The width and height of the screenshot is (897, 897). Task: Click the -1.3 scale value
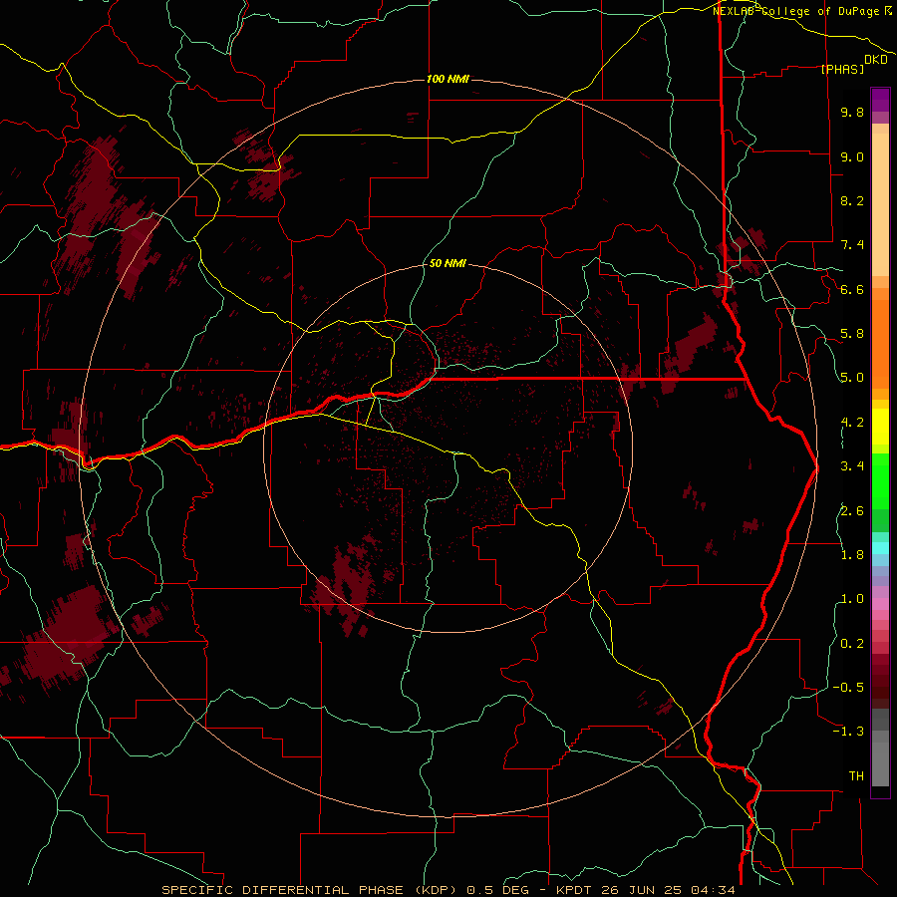pos(848,732)
